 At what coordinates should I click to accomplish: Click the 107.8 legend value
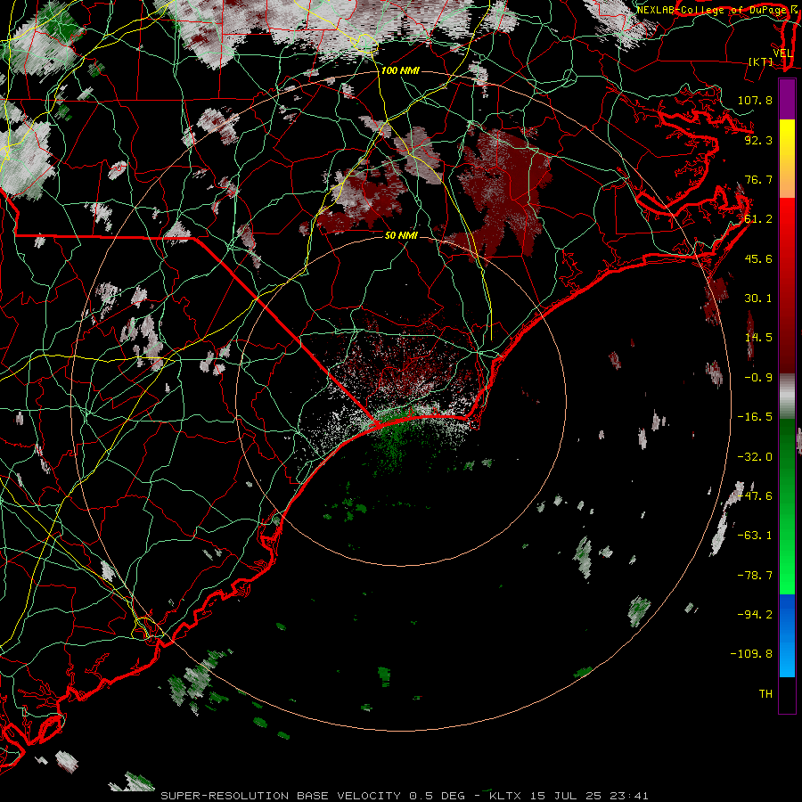pyautogui.click(x=755, y=100)
